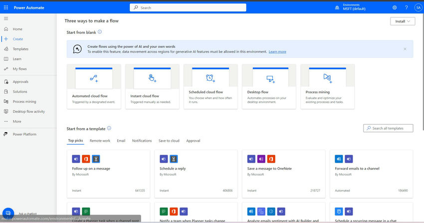Open Forward emails to a channel template
Viewport: 424px width, 223px height.
coord(371,174)
